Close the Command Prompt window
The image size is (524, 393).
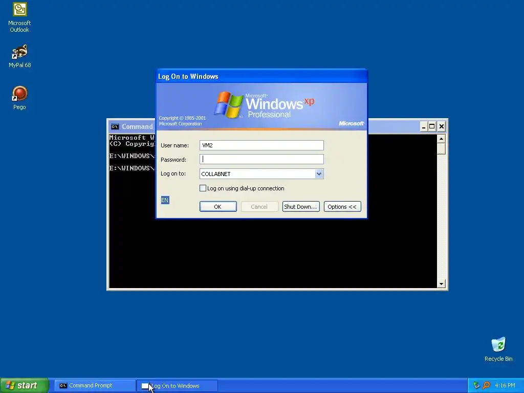pos(442,127)
